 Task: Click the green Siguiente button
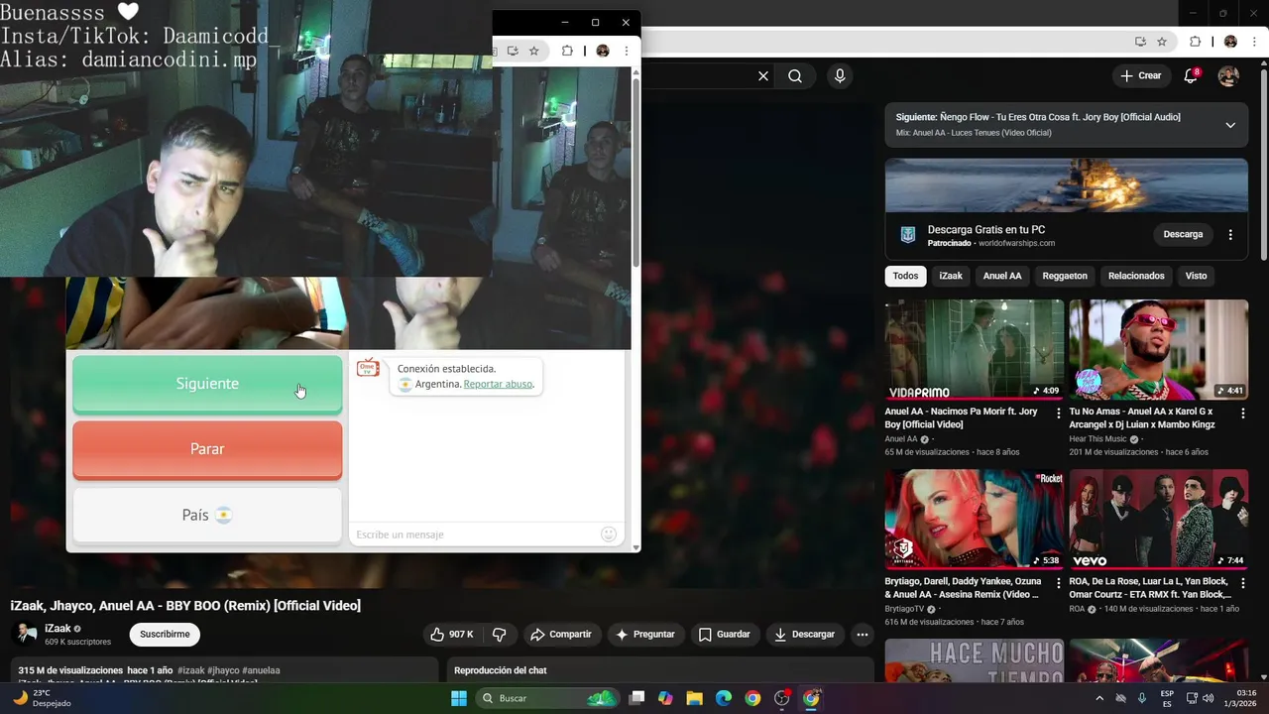click(207, 384)
